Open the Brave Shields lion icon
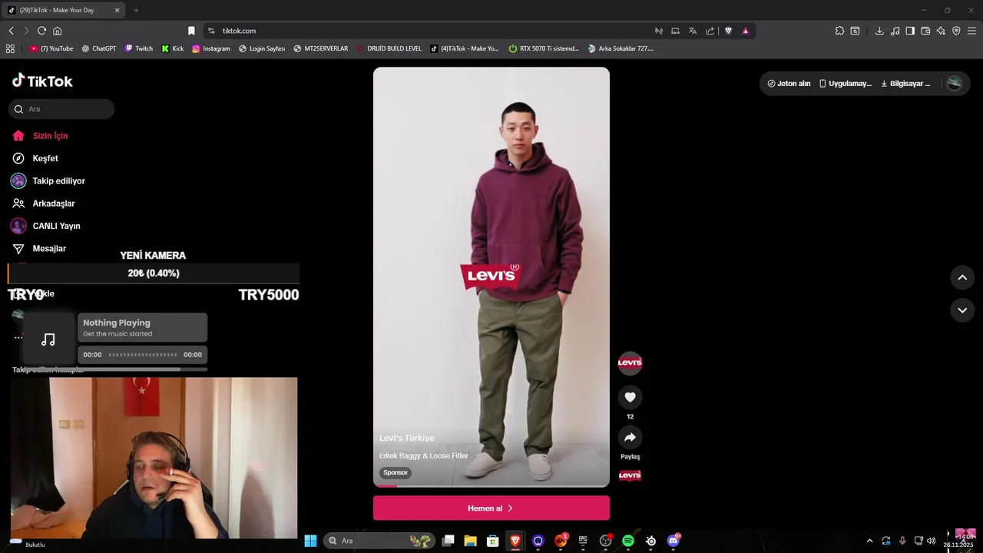This screenshot has height=553, width=983. 729,31
